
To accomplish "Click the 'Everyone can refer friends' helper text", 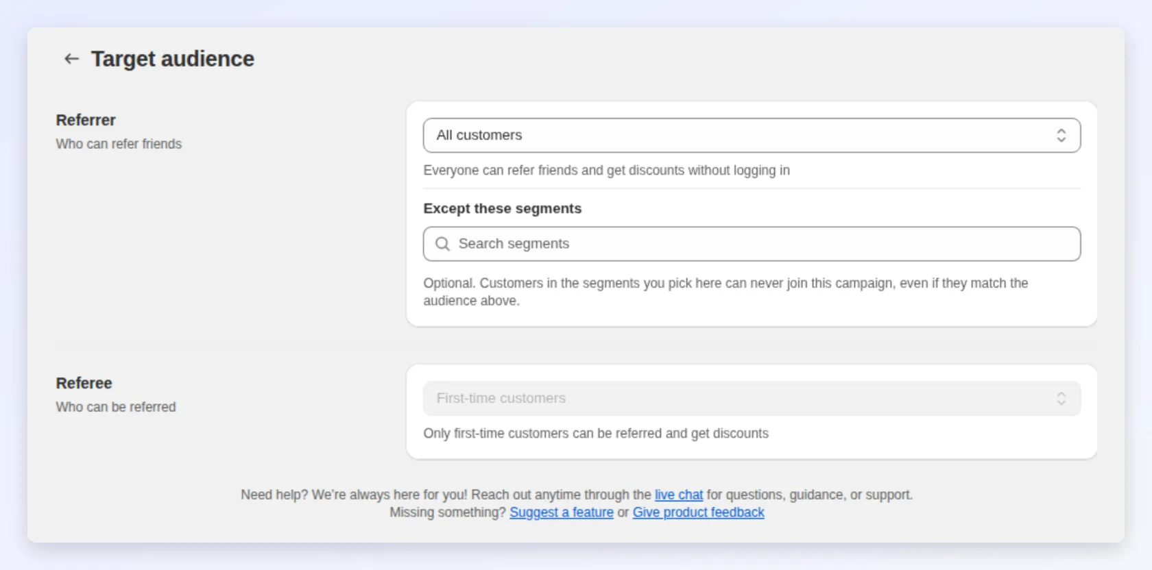I will pyautogui.click(x=606, y=170).
